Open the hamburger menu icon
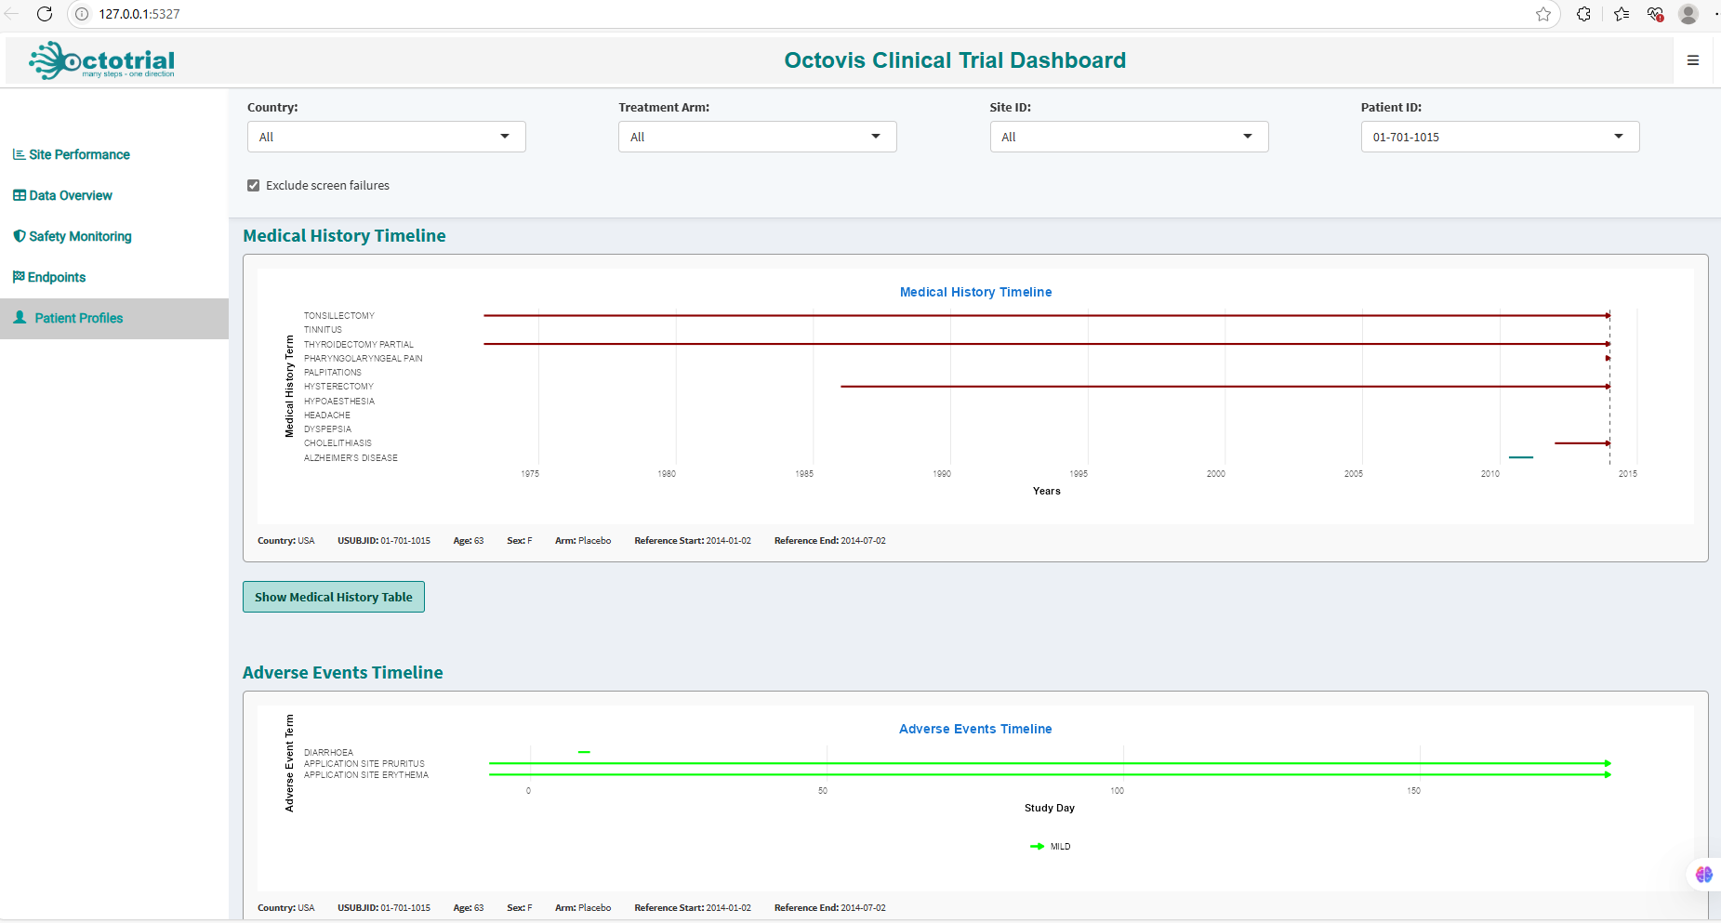 (1692, 60)
